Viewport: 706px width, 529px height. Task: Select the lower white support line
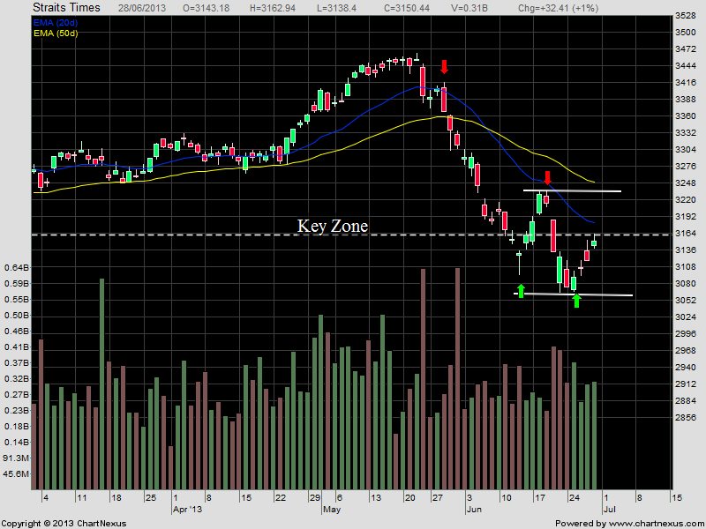click(x=572, y=294)
